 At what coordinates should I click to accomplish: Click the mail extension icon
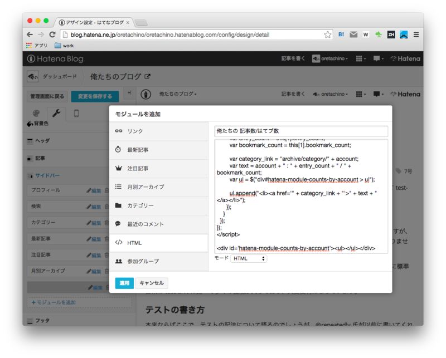pos(353,35)
